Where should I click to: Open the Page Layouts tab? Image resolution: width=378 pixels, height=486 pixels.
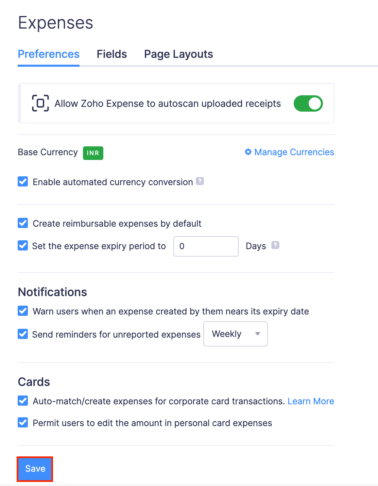[x=178, y=54]
